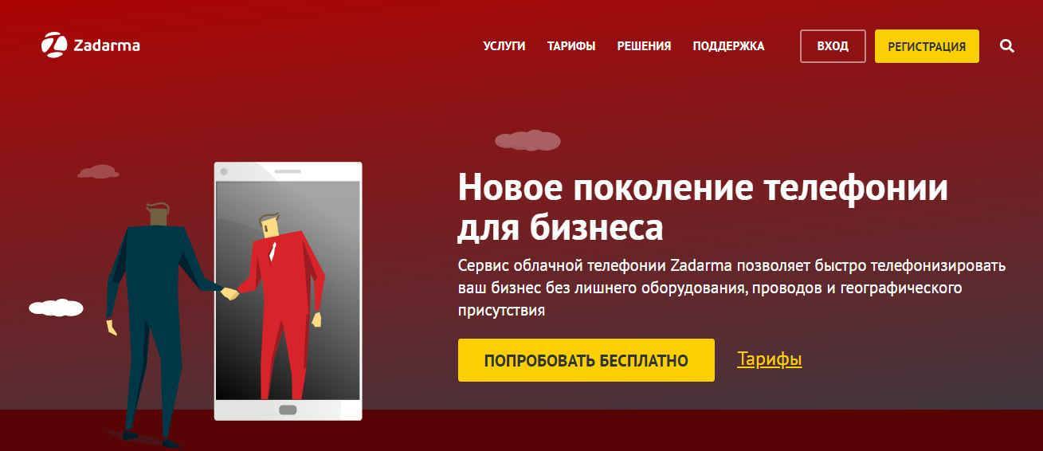
Task: Expand the Решения navigation item
Action: point(644,46)
